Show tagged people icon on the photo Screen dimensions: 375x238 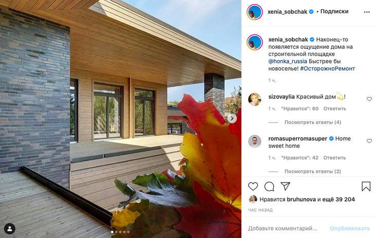coord(10,229)
